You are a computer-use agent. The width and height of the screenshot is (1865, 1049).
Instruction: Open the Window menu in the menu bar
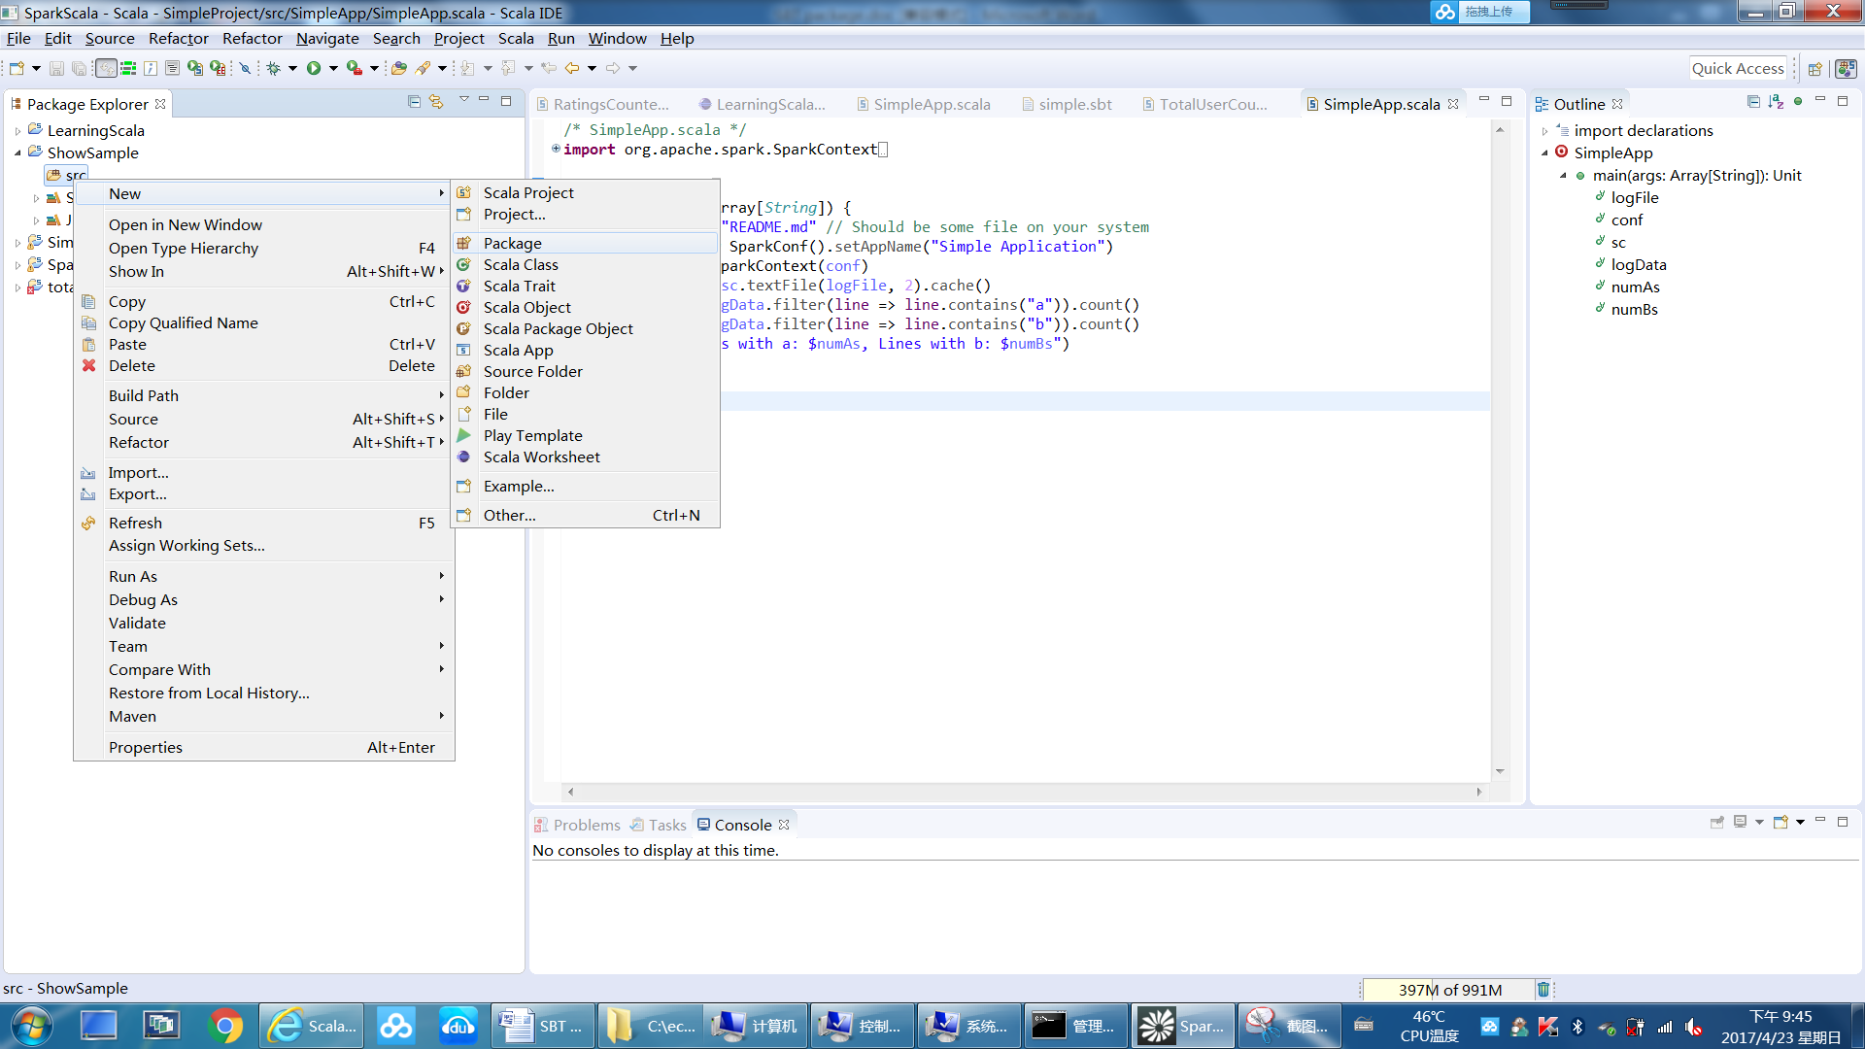617,38
